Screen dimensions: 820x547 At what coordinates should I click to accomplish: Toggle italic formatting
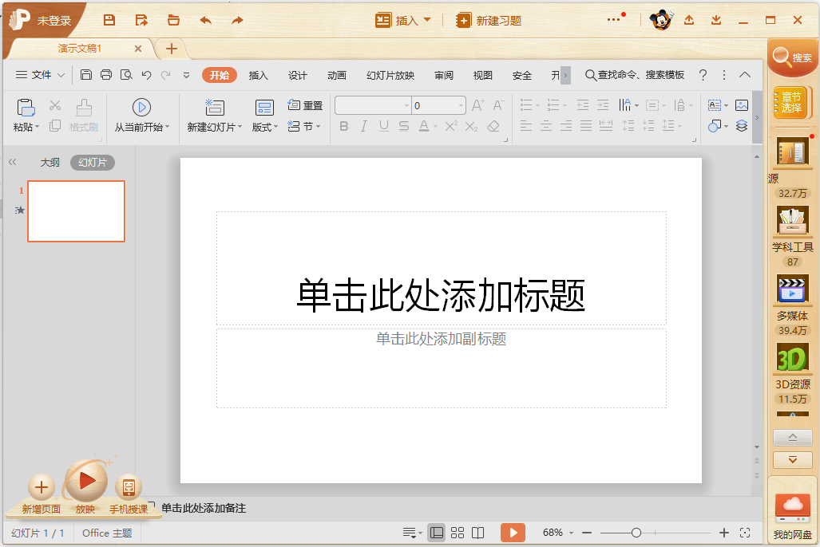click(x=363, y=126)
